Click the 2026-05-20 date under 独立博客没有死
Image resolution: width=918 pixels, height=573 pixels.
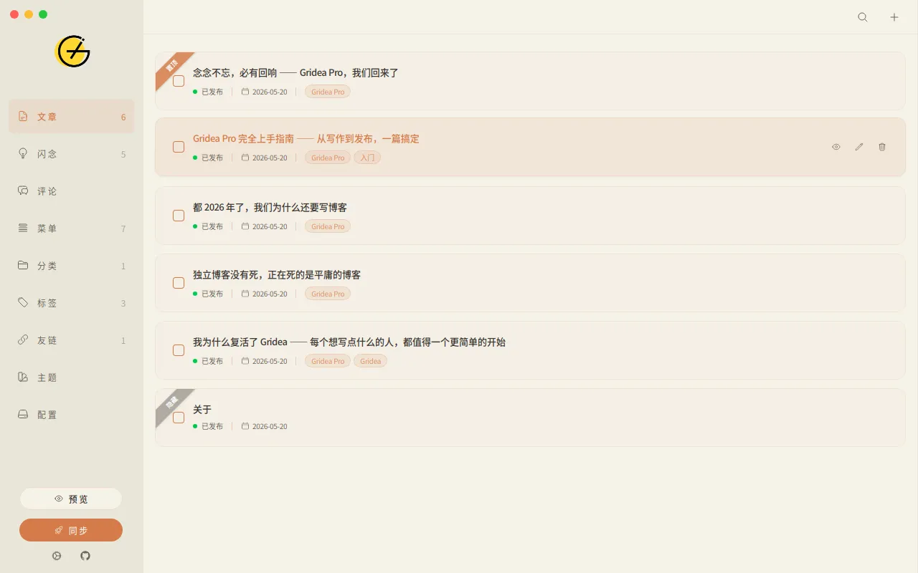click(264, 294)
